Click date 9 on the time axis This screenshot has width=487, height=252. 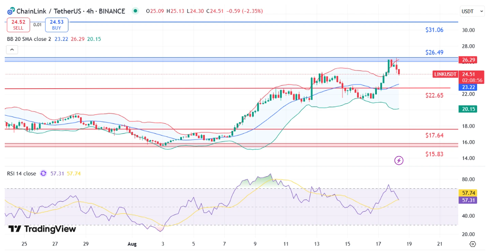tap(255, 244)
